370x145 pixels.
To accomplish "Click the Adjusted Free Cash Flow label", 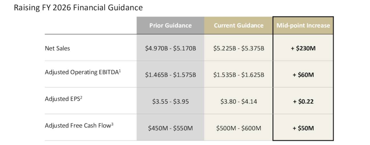I will [79, 125].
